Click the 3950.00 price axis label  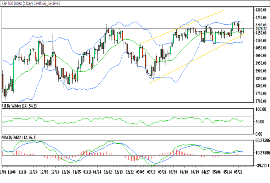pos(261,63)
